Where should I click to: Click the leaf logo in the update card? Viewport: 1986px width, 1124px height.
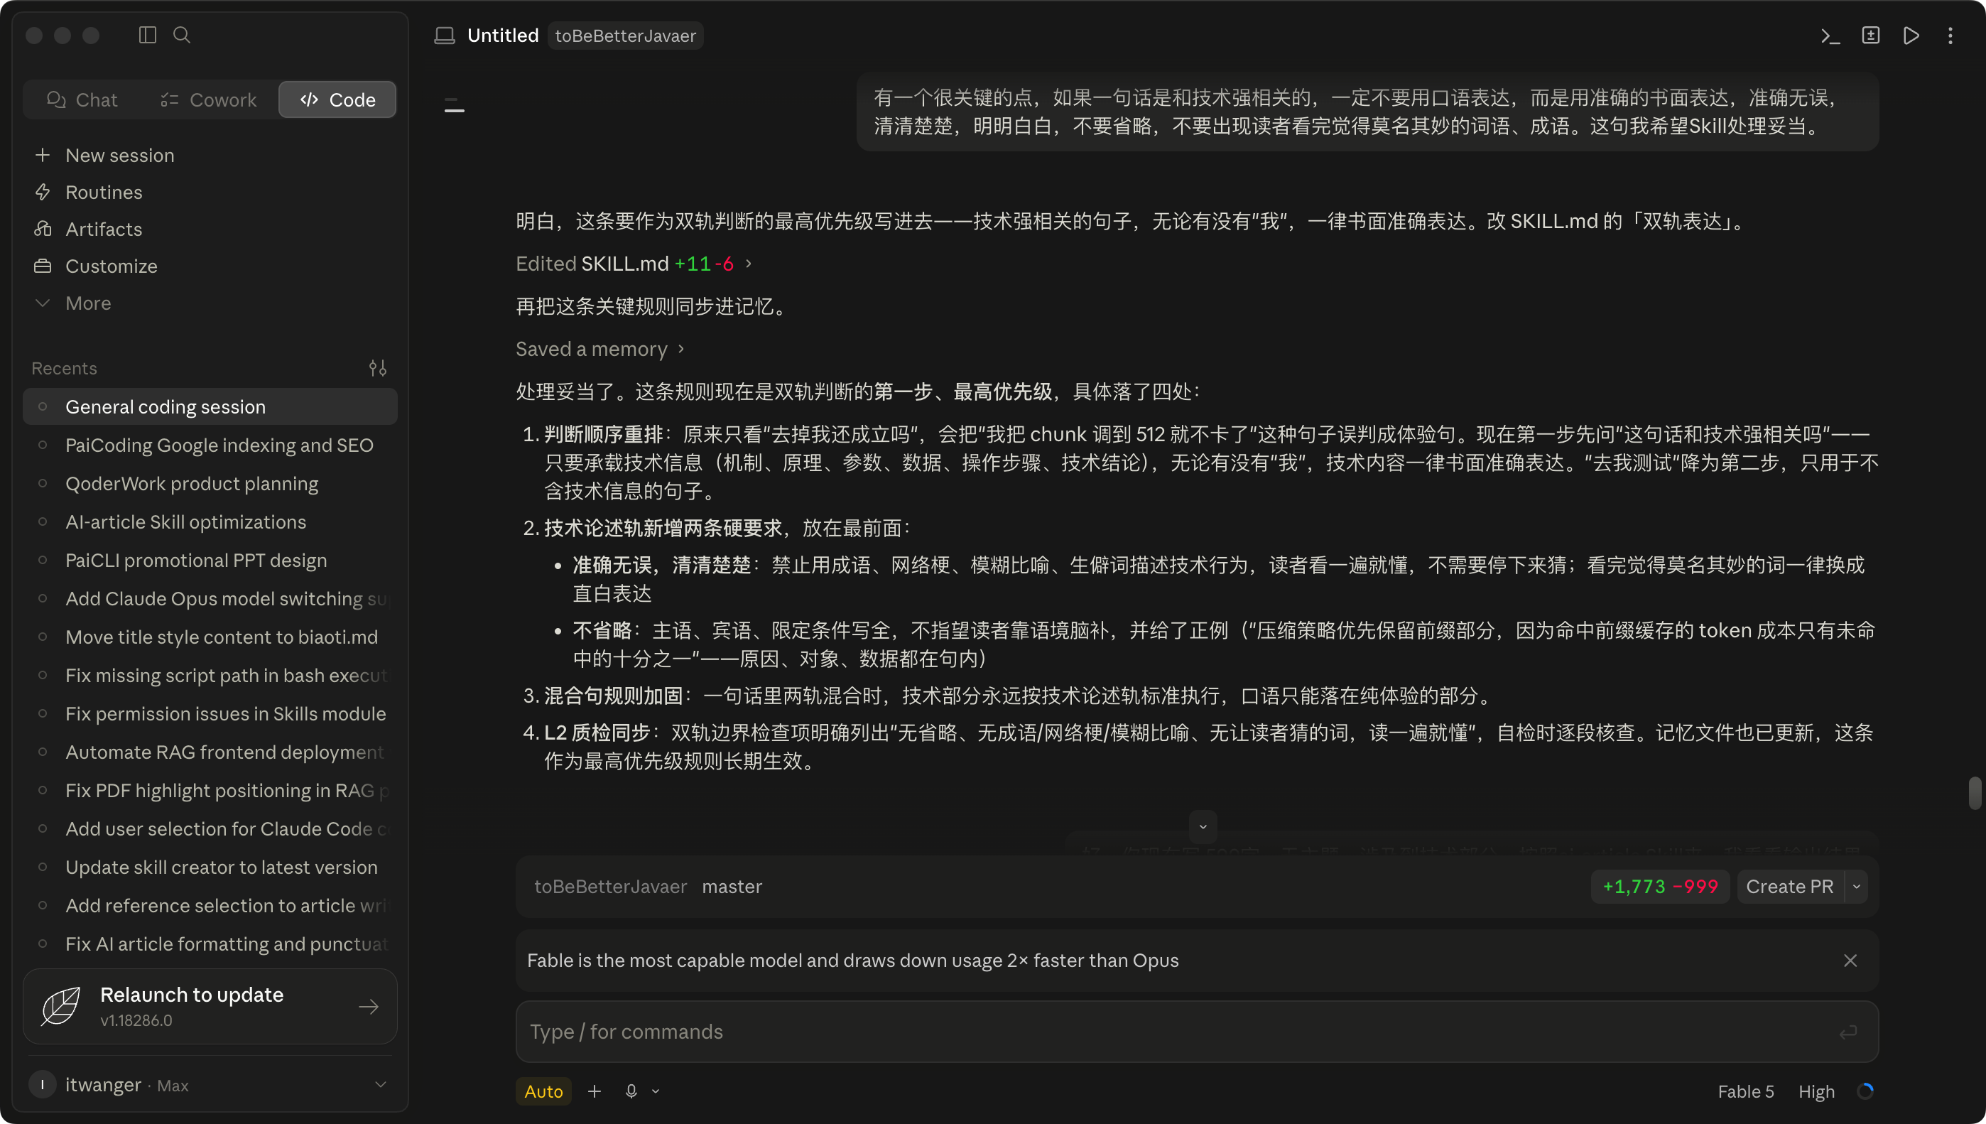pyautogui.click(x=60, y=1006)
